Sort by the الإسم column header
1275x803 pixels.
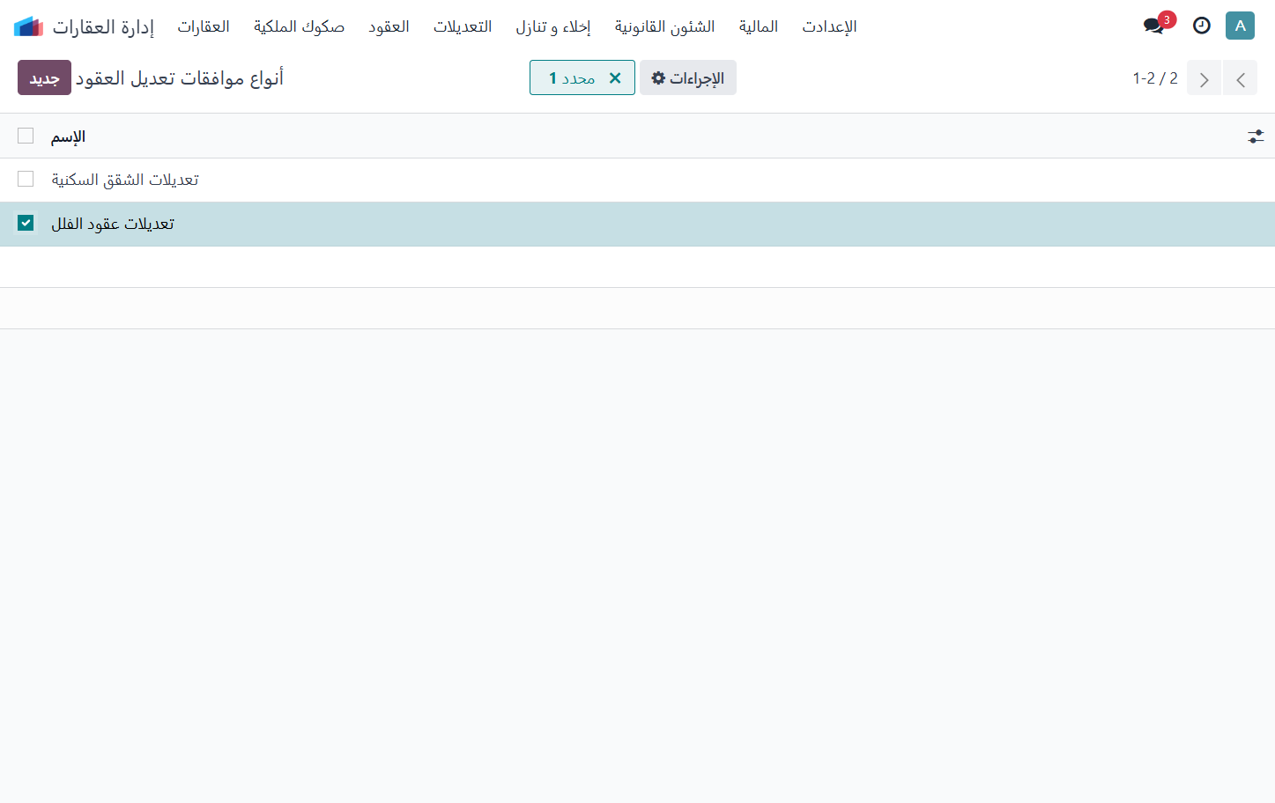point(68,136)
